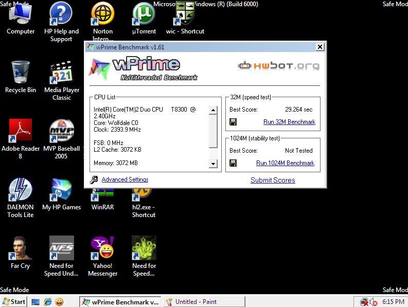Save the 1024M score with floppy icon
This screenshot has height=307, width=408.
pos(233,163)
